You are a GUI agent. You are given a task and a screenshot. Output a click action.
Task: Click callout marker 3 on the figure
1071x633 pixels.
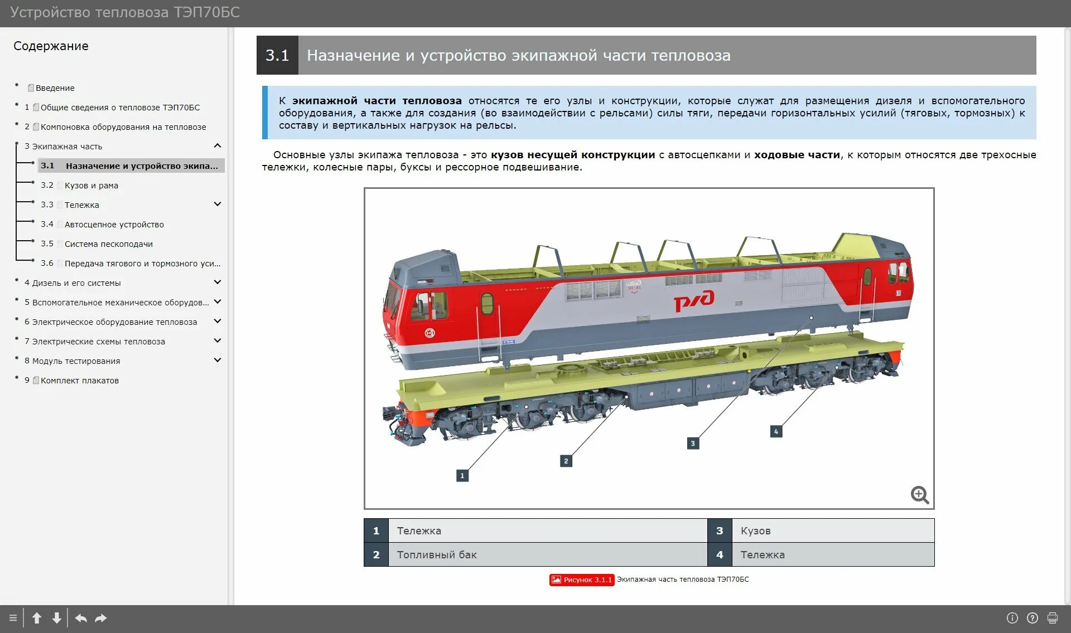[693, 444]
